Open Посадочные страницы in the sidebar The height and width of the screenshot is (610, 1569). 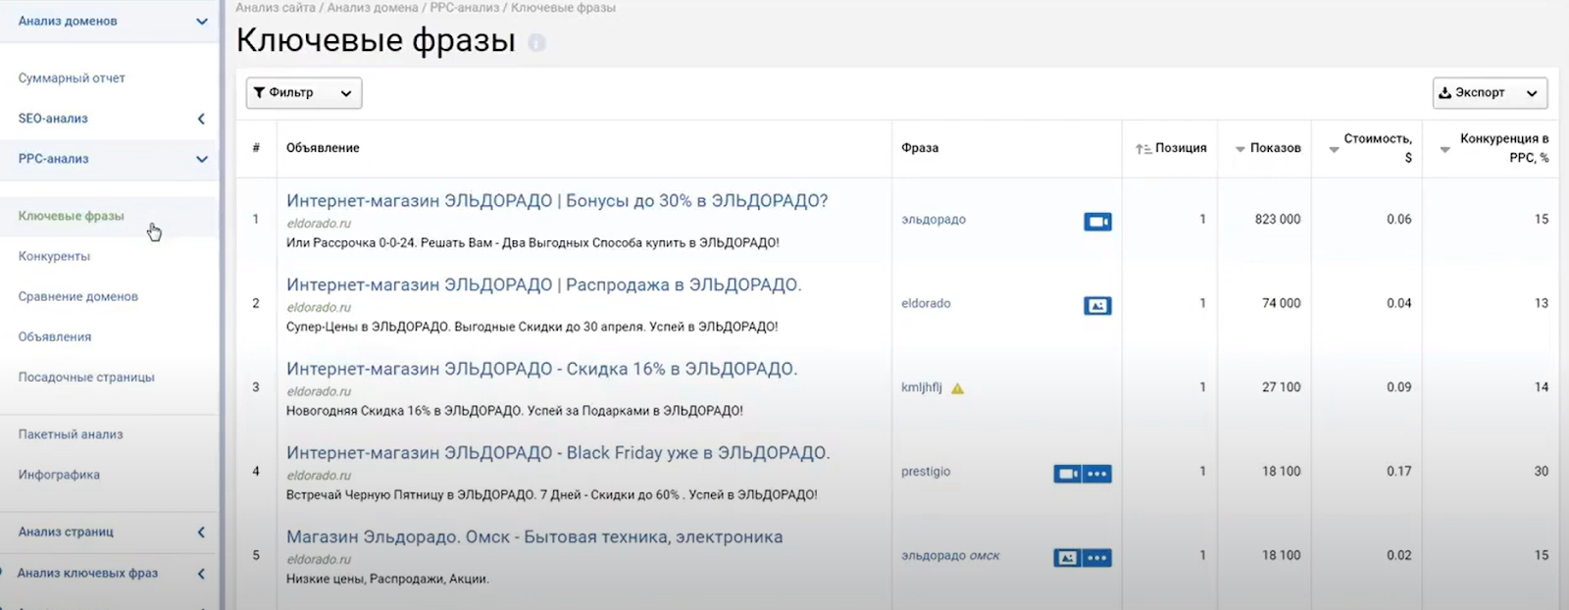click(x=86, y=378)
